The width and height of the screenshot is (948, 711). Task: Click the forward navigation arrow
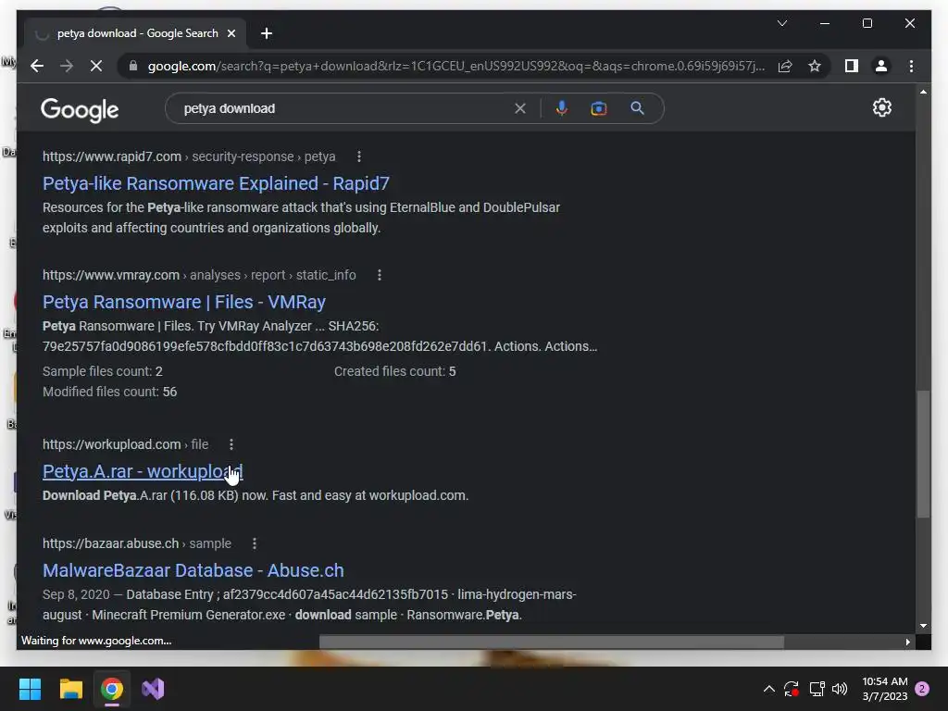(67, 66)
